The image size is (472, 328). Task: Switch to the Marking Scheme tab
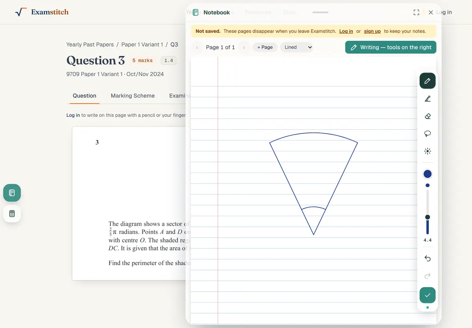[133, 96]
